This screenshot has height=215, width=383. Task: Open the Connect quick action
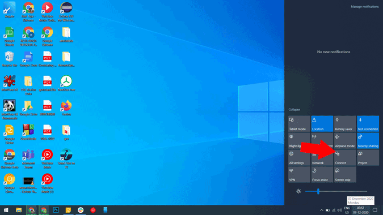click(x=345, y=157)
